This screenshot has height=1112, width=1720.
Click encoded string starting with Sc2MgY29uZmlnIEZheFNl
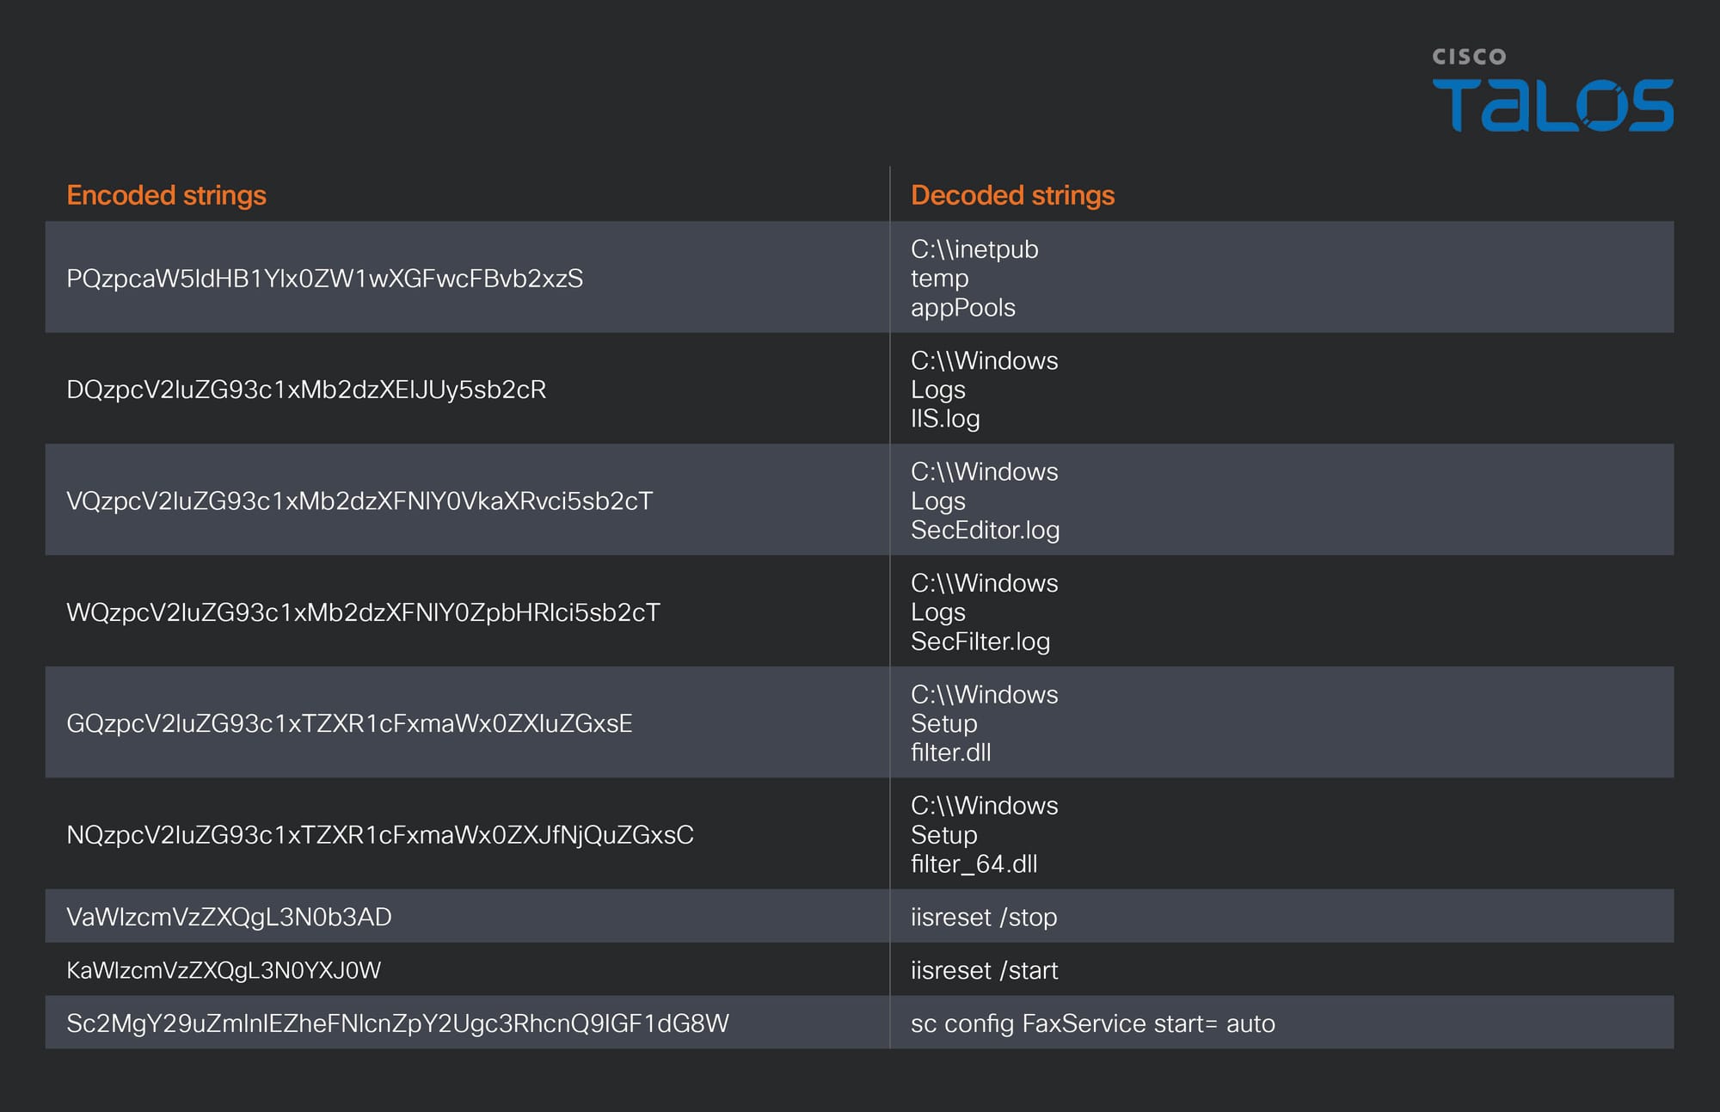pyautogui.click(x=397, y=1023)
